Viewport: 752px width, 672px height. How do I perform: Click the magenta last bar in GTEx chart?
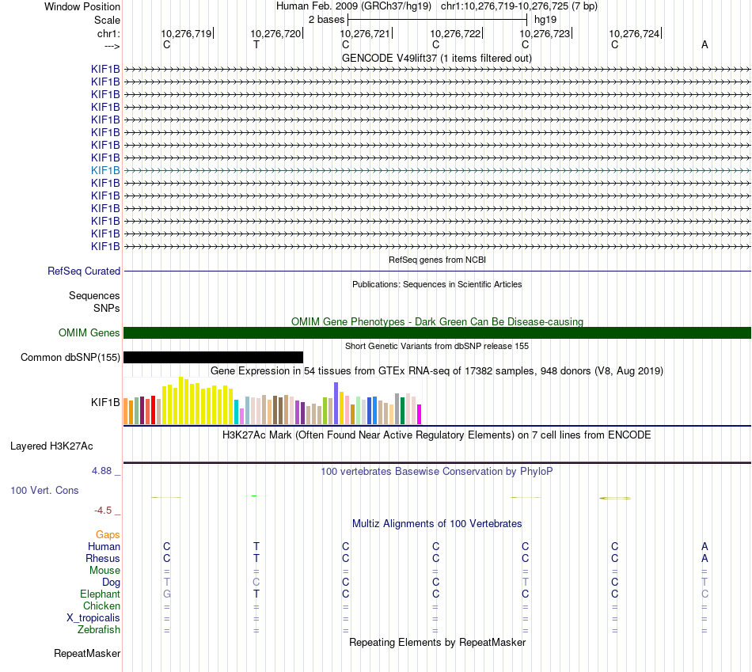pos(420,415)
